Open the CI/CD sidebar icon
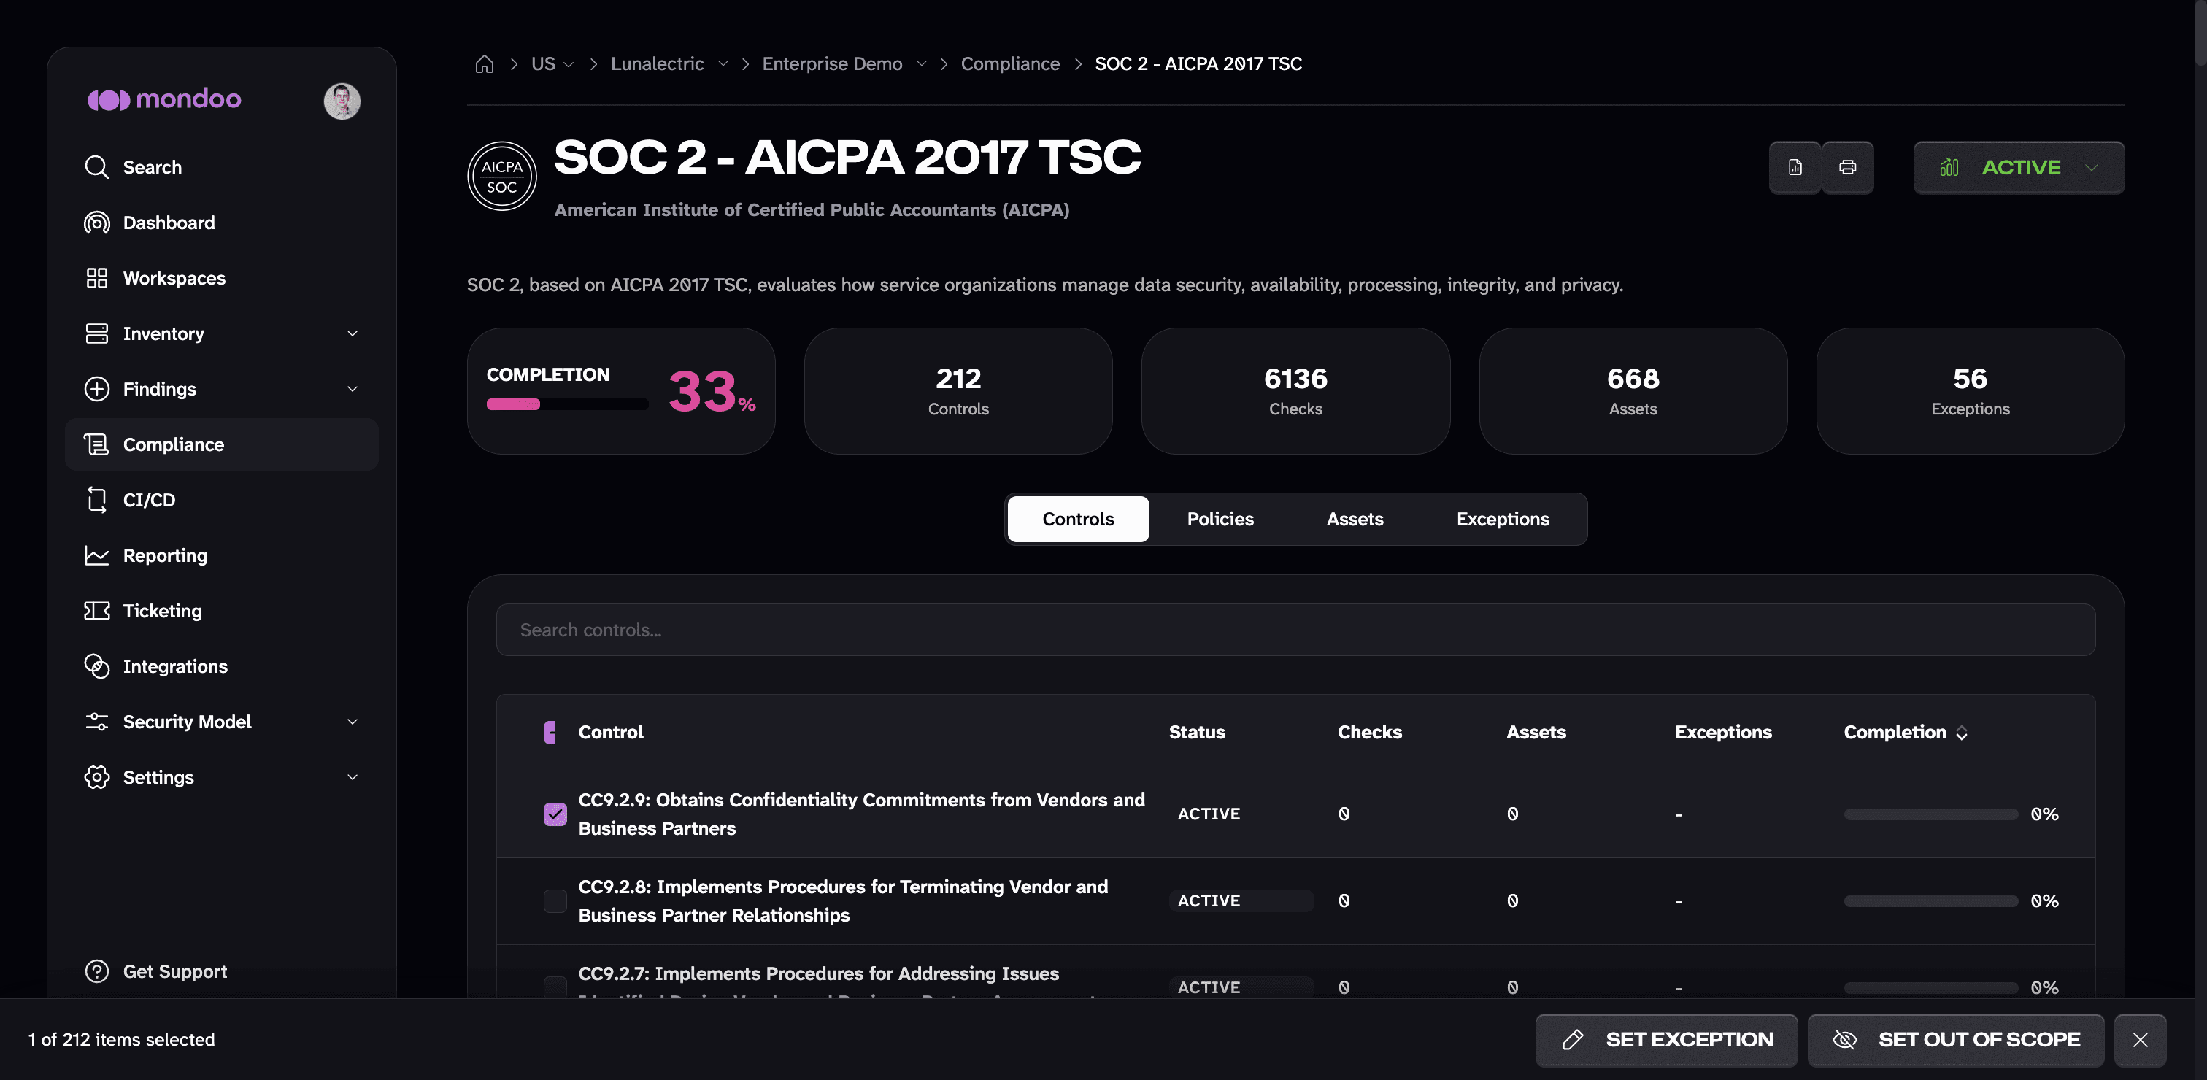The height and width of the screenshot is (1080, 2207). coord(97,500)
